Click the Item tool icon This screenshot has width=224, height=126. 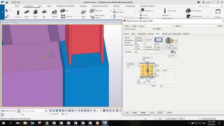tap(63, 10)
